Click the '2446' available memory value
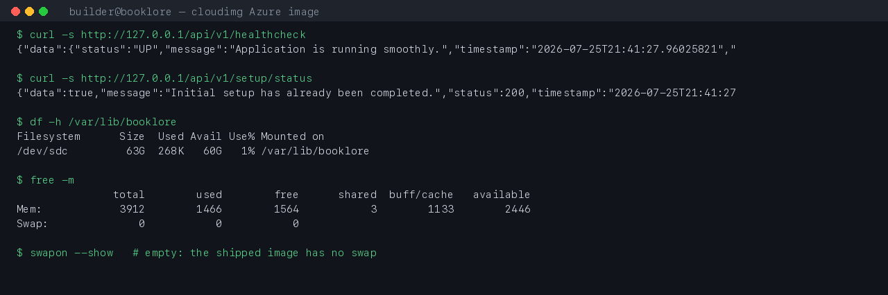The height and width of the screenshot is (295, 888). [518, 209]
